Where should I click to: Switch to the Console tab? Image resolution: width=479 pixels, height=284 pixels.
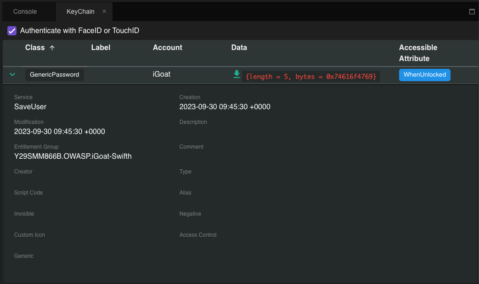pyautogui.click(x=25, y=11)
